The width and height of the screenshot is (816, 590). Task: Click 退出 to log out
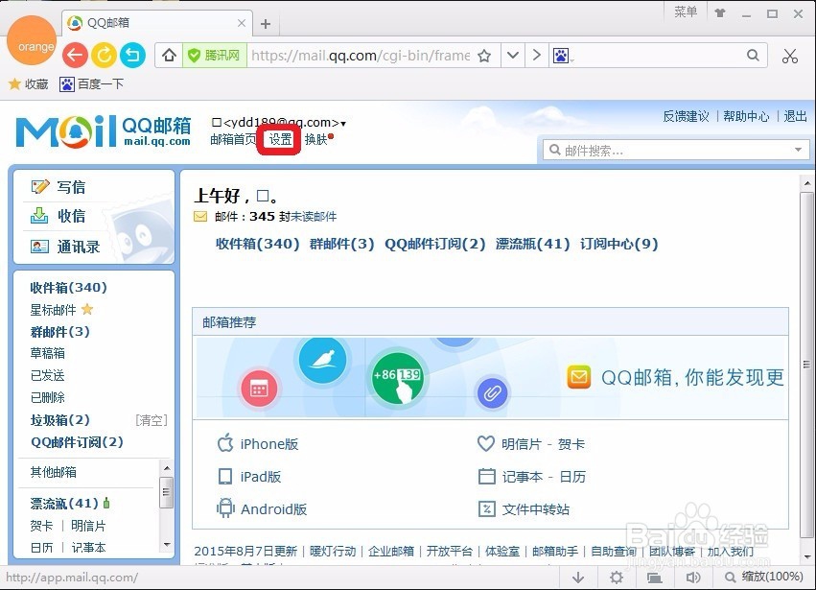point(795,116)
